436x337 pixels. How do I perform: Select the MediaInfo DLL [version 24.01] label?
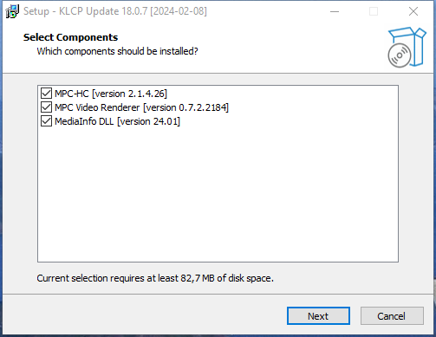point(117,121)
